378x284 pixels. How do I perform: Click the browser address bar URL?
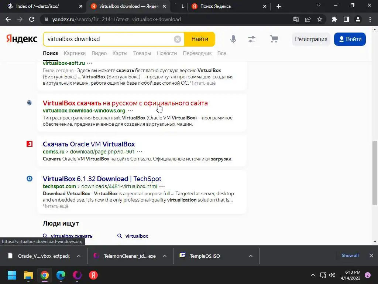pos(116,19)
